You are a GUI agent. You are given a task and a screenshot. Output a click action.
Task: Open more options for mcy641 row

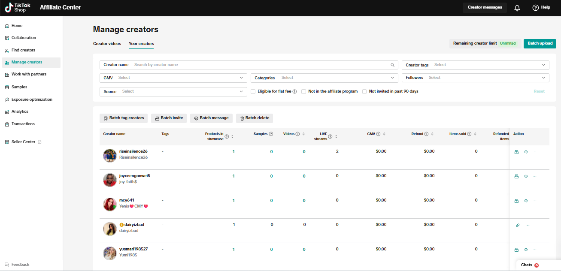535,201
